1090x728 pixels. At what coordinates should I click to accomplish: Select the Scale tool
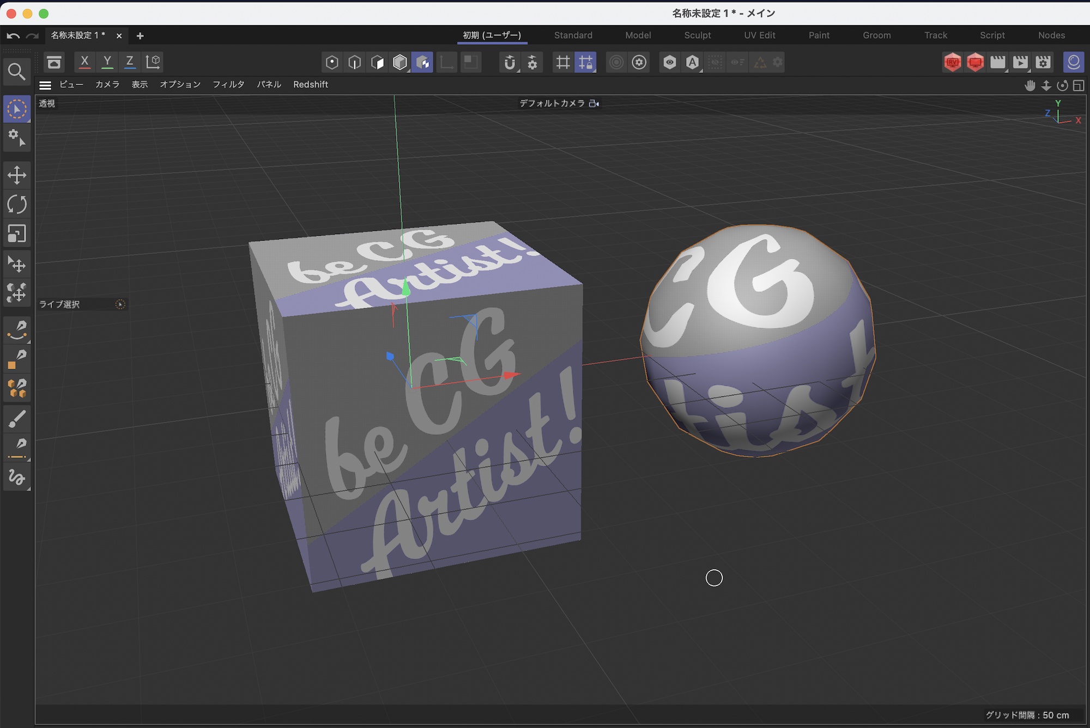tap(17, 234)
